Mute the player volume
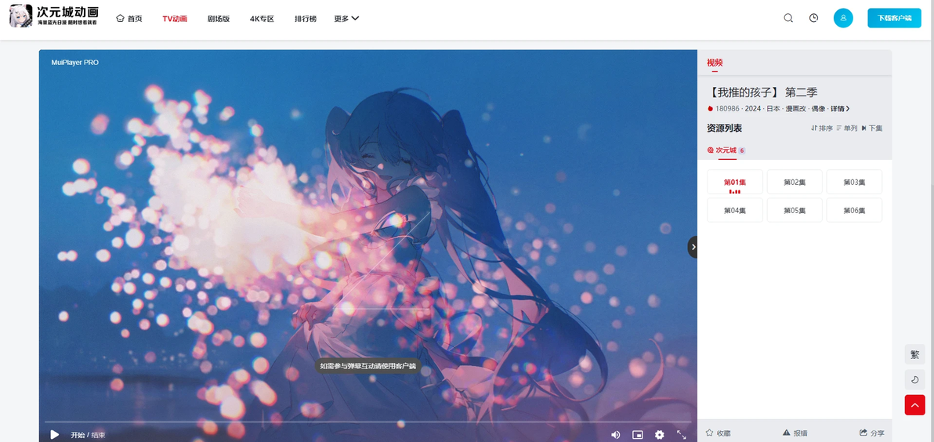The height and width of the screenshot is (442, 934). click(615, 435)
